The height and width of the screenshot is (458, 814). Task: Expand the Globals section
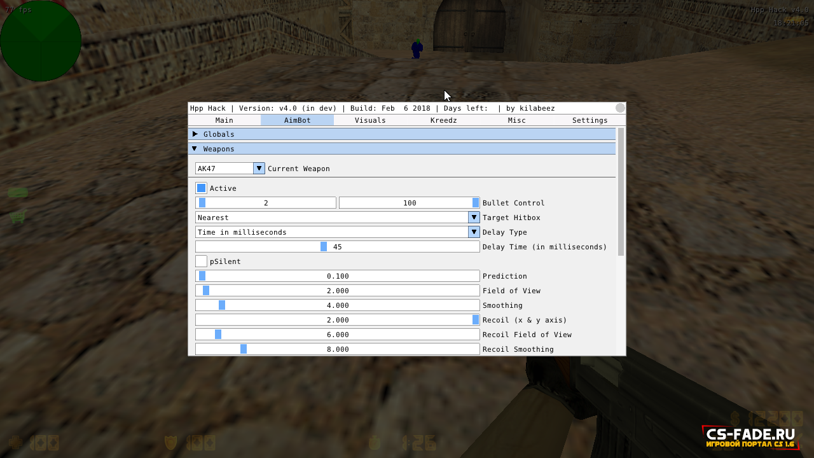pos(402,134)
